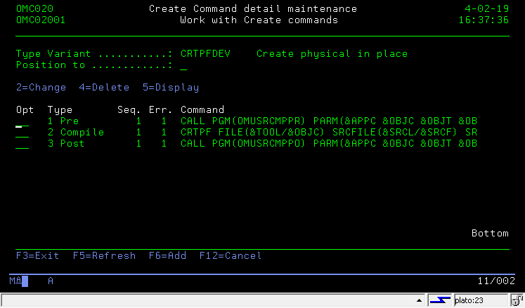Image resolution: width=525 pixels, height=308 pixels.
Task: Select the 2=Change option label
Action: tap(41, 88)
